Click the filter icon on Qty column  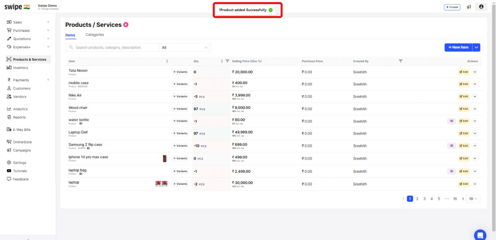click(x=227, y=61)
